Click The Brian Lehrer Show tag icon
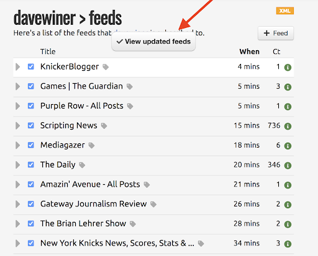The height and width of the screenshot is (256, 318). point(133,224)
